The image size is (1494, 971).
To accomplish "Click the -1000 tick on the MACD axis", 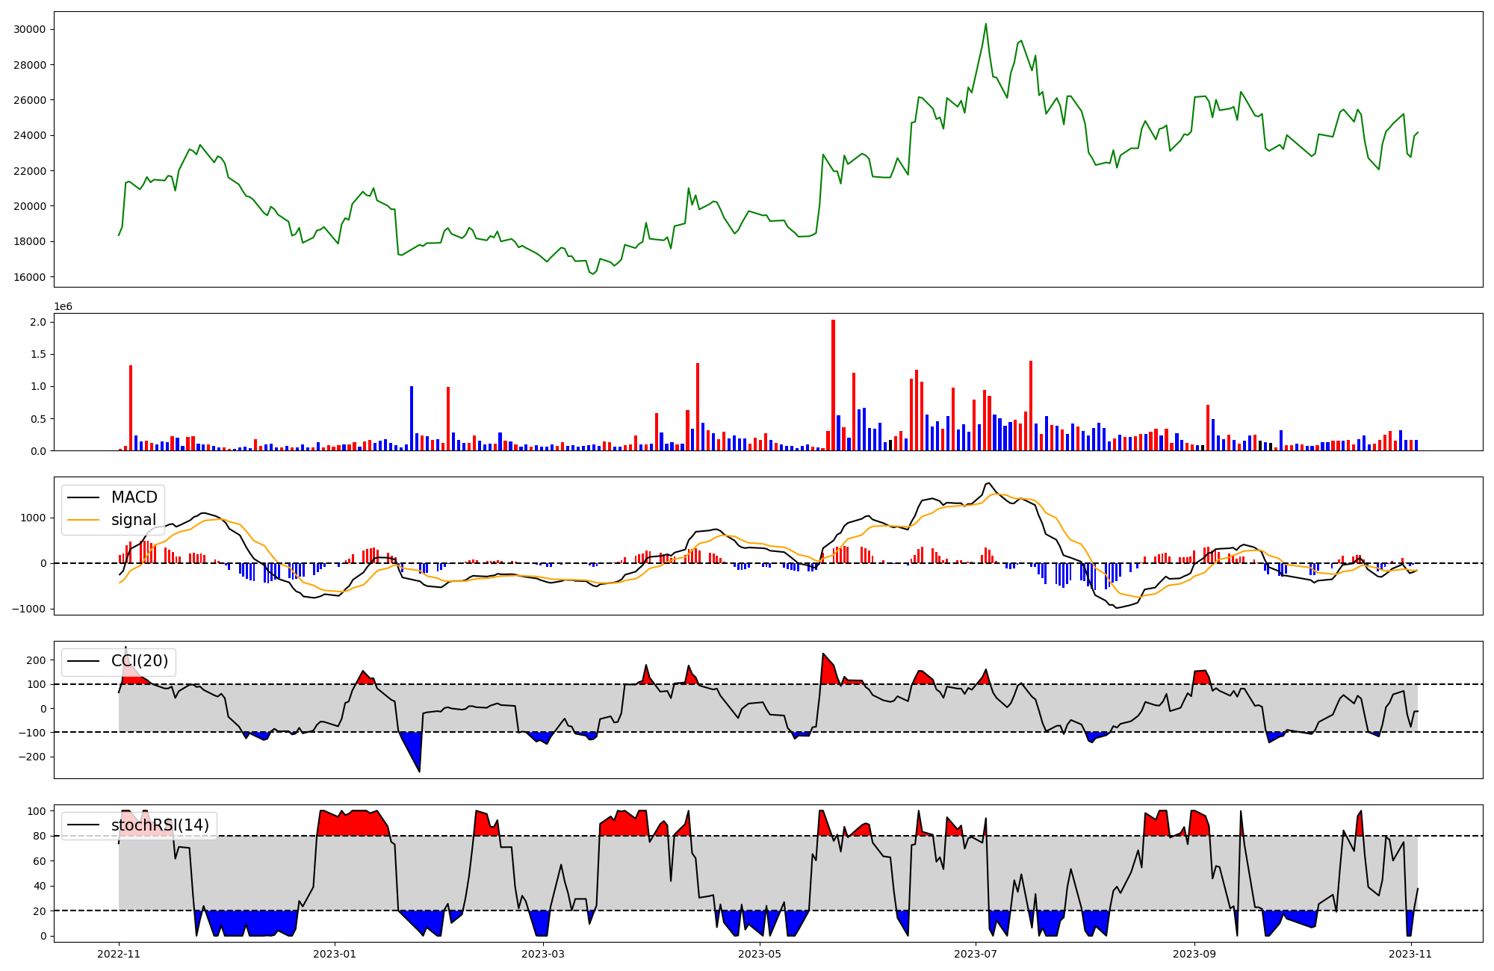I will [28, 609].
